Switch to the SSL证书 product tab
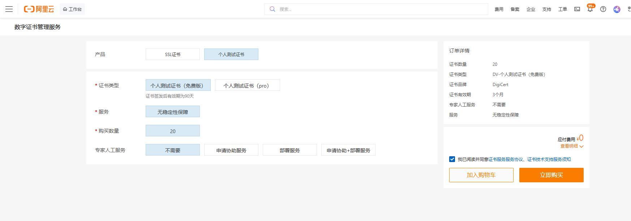The image size is (631, 221). 173,54
